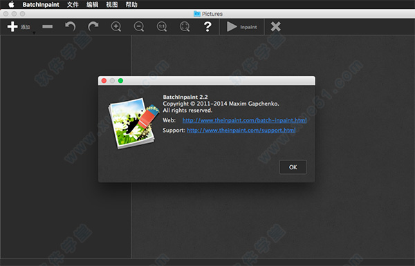Screen dimensions: 415x266
Task: Click the Pictures folder icon in title bar
Action: click(197, 14)
